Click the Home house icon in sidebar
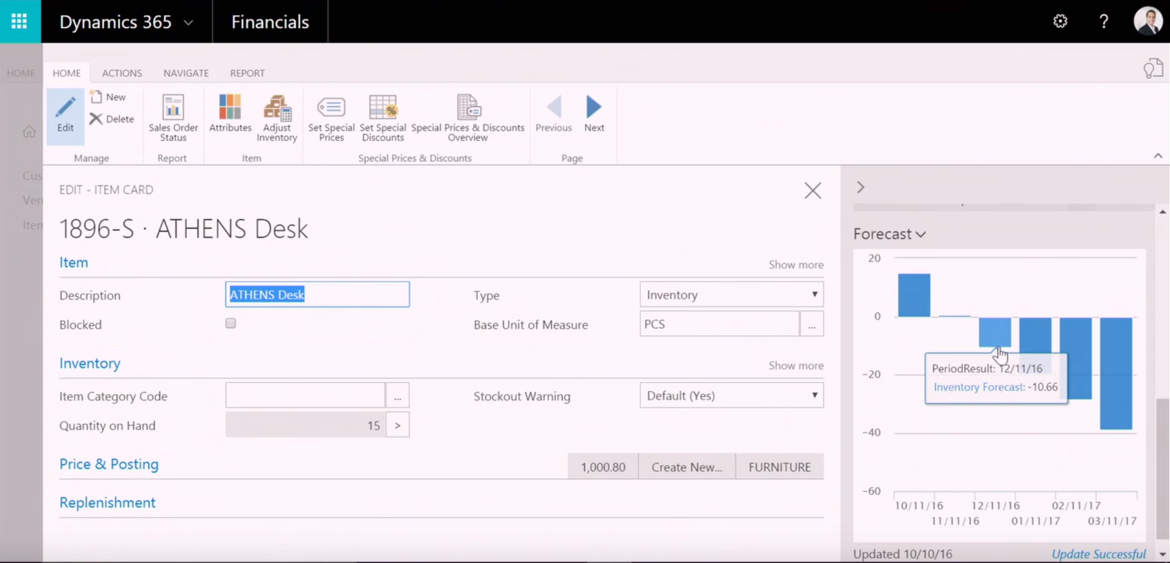 pos(29,131)
